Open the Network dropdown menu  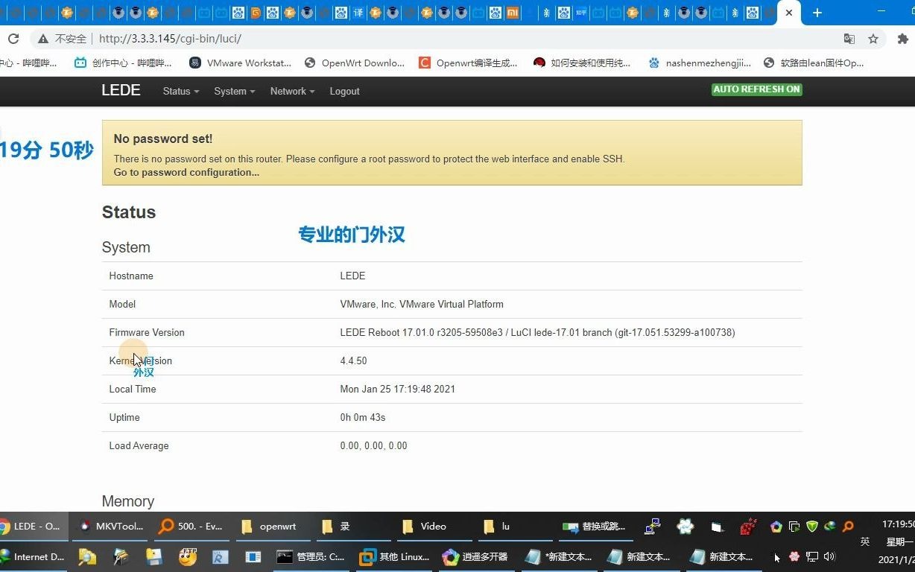coord(291,91)
